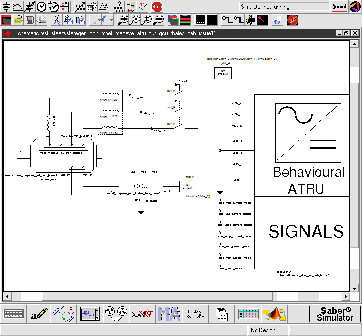This screenshot has width=362, height=336.
Task: Open the MA model architect icon
Action: click(x=169, y=314)
